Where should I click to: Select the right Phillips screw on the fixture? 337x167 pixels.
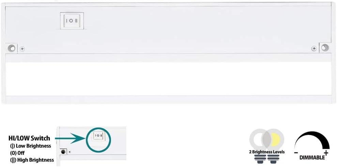tap(314, 49)
